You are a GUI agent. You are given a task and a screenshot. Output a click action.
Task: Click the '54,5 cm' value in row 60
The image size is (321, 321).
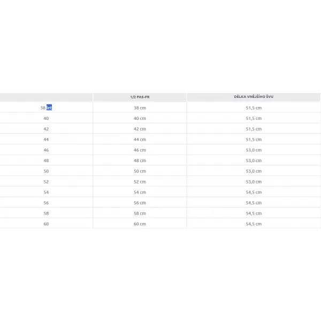coord(254,224)
